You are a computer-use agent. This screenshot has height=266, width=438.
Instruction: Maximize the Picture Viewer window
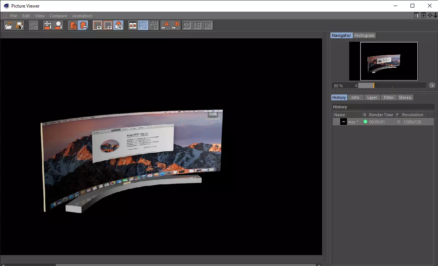[x=412, y=6]
